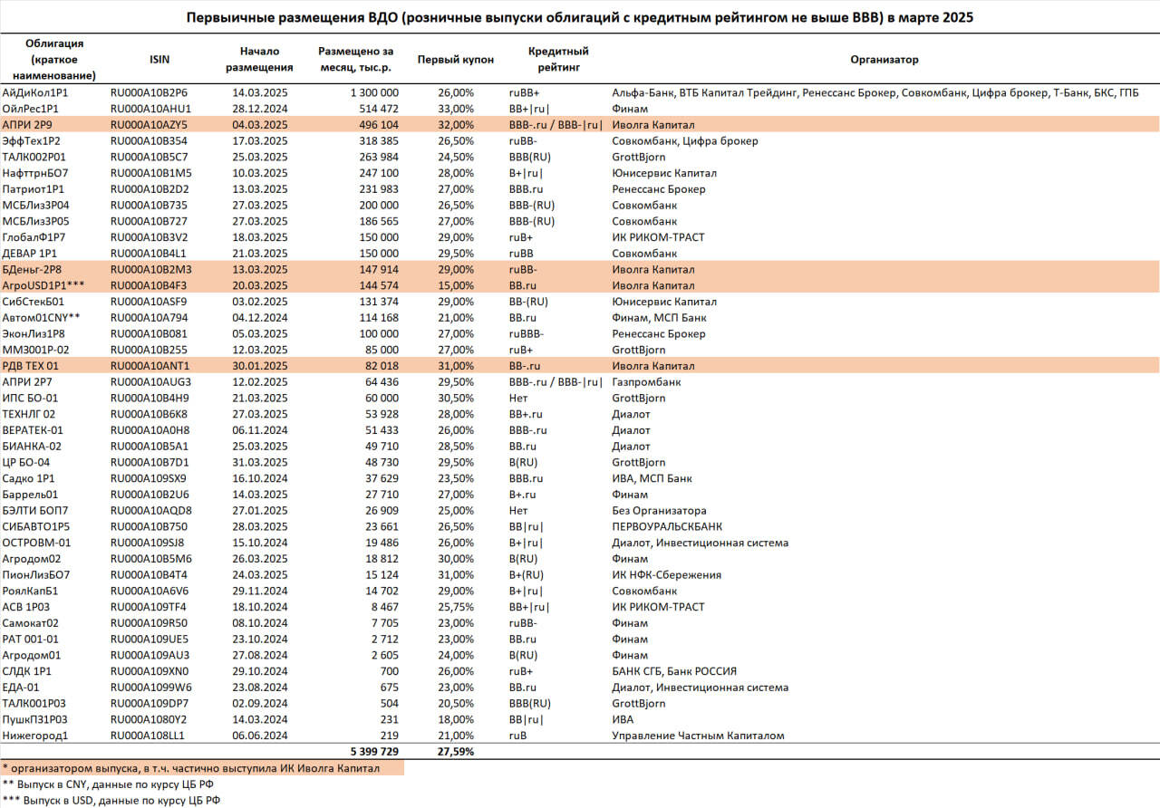The image size is (1160, 808).
Task: Select the Облигация (краткое наименование) header
Action: pyautogui.click(x=55, y=60)
